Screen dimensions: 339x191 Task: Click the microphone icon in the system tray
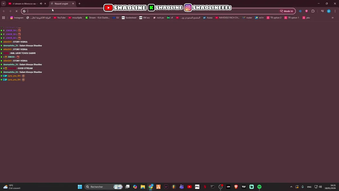coord(302,187)
